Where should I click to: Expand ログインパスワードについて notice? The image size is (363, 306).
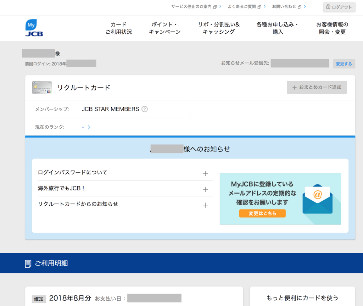tap(205, 173)
